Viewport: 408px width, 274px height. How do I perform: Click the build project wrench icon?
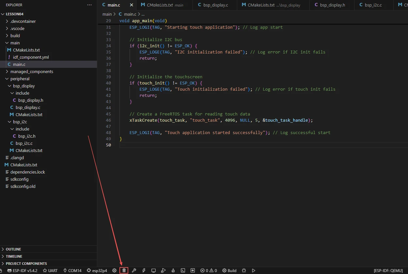click(x=134, y=270)
